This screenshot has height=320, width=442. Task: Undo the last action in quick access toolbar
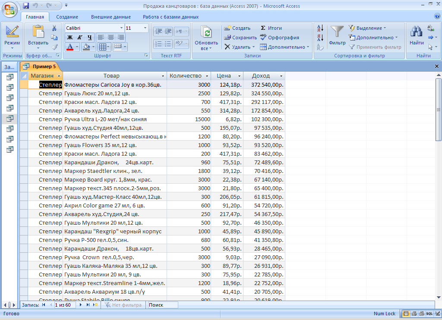point(35,5)
